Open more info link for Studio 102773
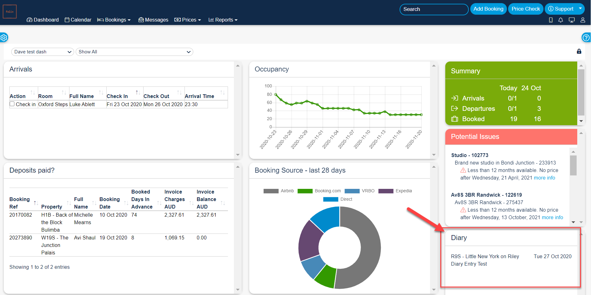The image size is (591, 295). pyautogui.click(x=544, y=178)
